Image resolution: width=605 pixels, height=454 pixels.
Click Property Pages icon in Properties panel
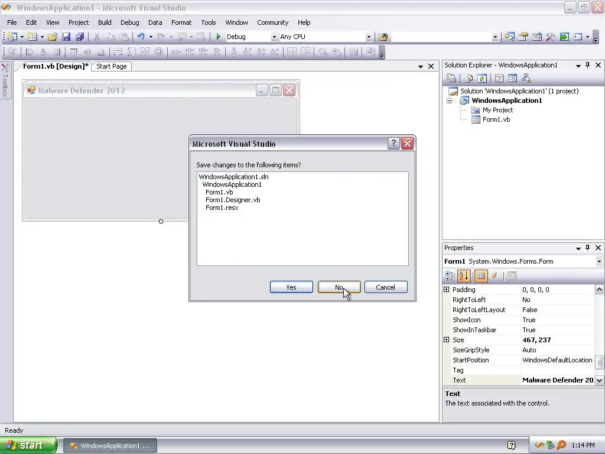511,275
